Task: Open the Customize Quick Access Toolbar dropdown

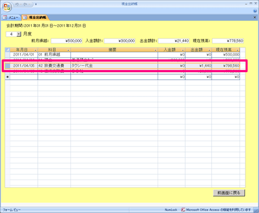Action: [x=36, y=4]
